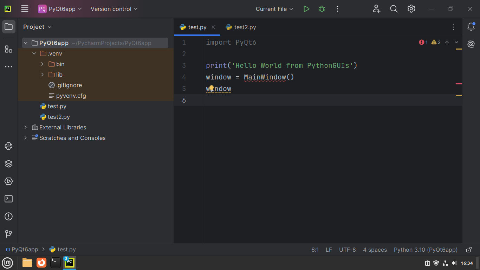Open the Services tool window

click(x=9, y=181)
